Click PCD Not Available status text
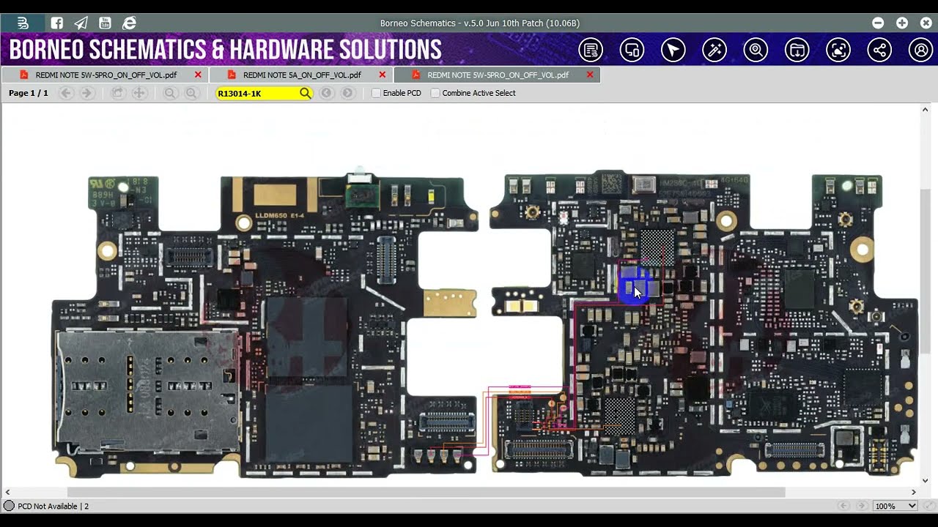This screenshot has height=527, width=938. (53, 506)
